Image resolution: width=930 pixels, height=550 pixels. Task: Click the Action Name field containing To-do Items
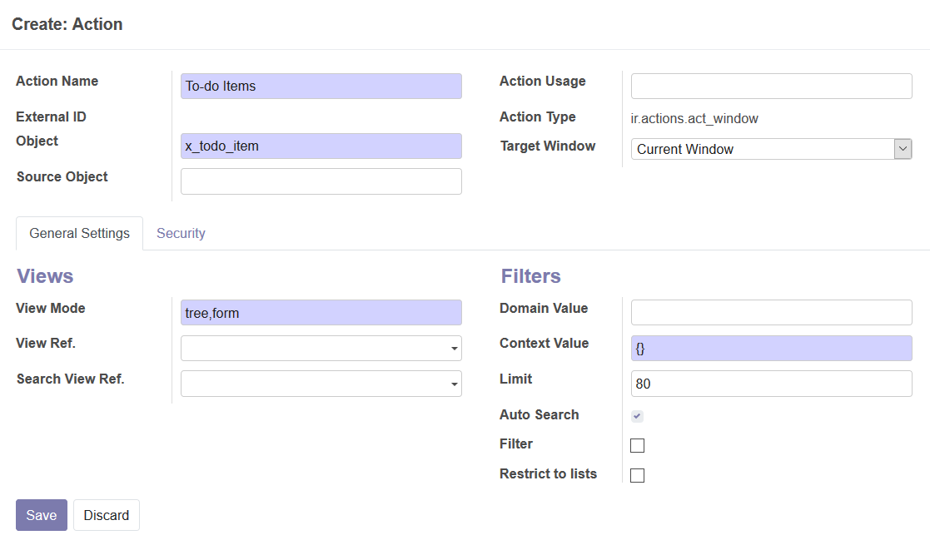321,86
